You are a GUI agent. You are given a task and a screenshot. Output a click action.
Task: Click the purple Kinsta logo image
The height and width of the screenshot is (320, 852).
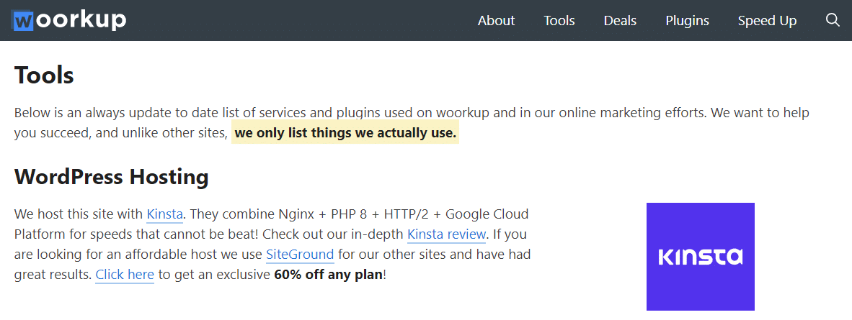click(700, 257)
